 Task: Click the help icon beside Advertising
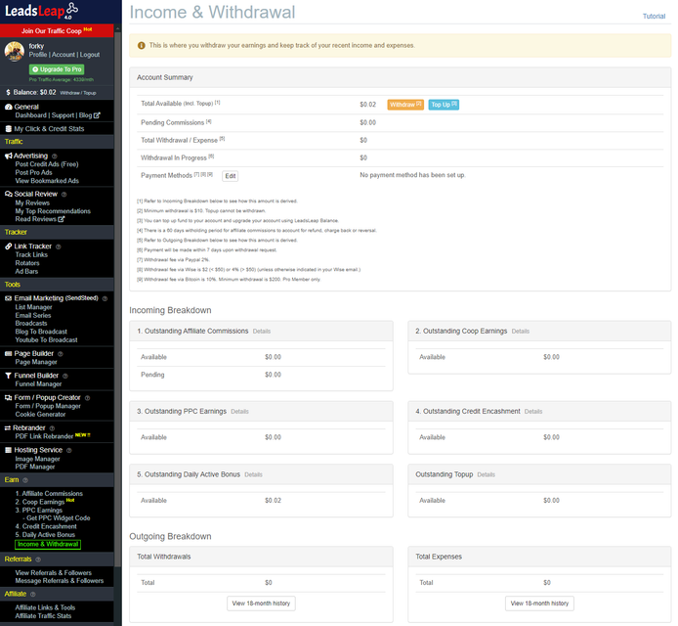54,156
